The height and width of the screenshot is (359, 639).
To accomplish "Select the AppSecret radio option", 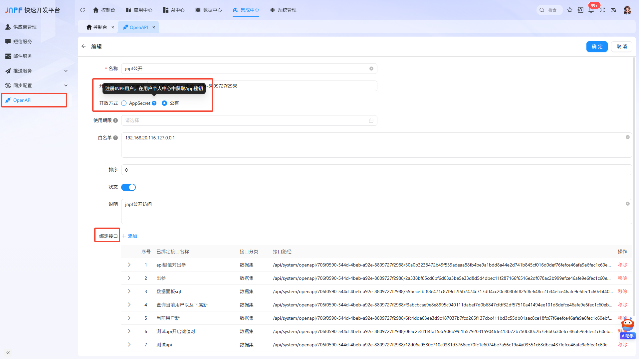I will pyautogui.click(x=124, y=103).
